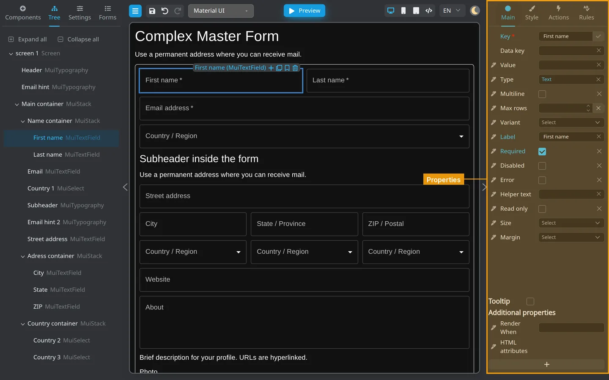Viewport: 609px width, 380px height.
Task: Open the first Country / Region select
Action: (304, 136)
